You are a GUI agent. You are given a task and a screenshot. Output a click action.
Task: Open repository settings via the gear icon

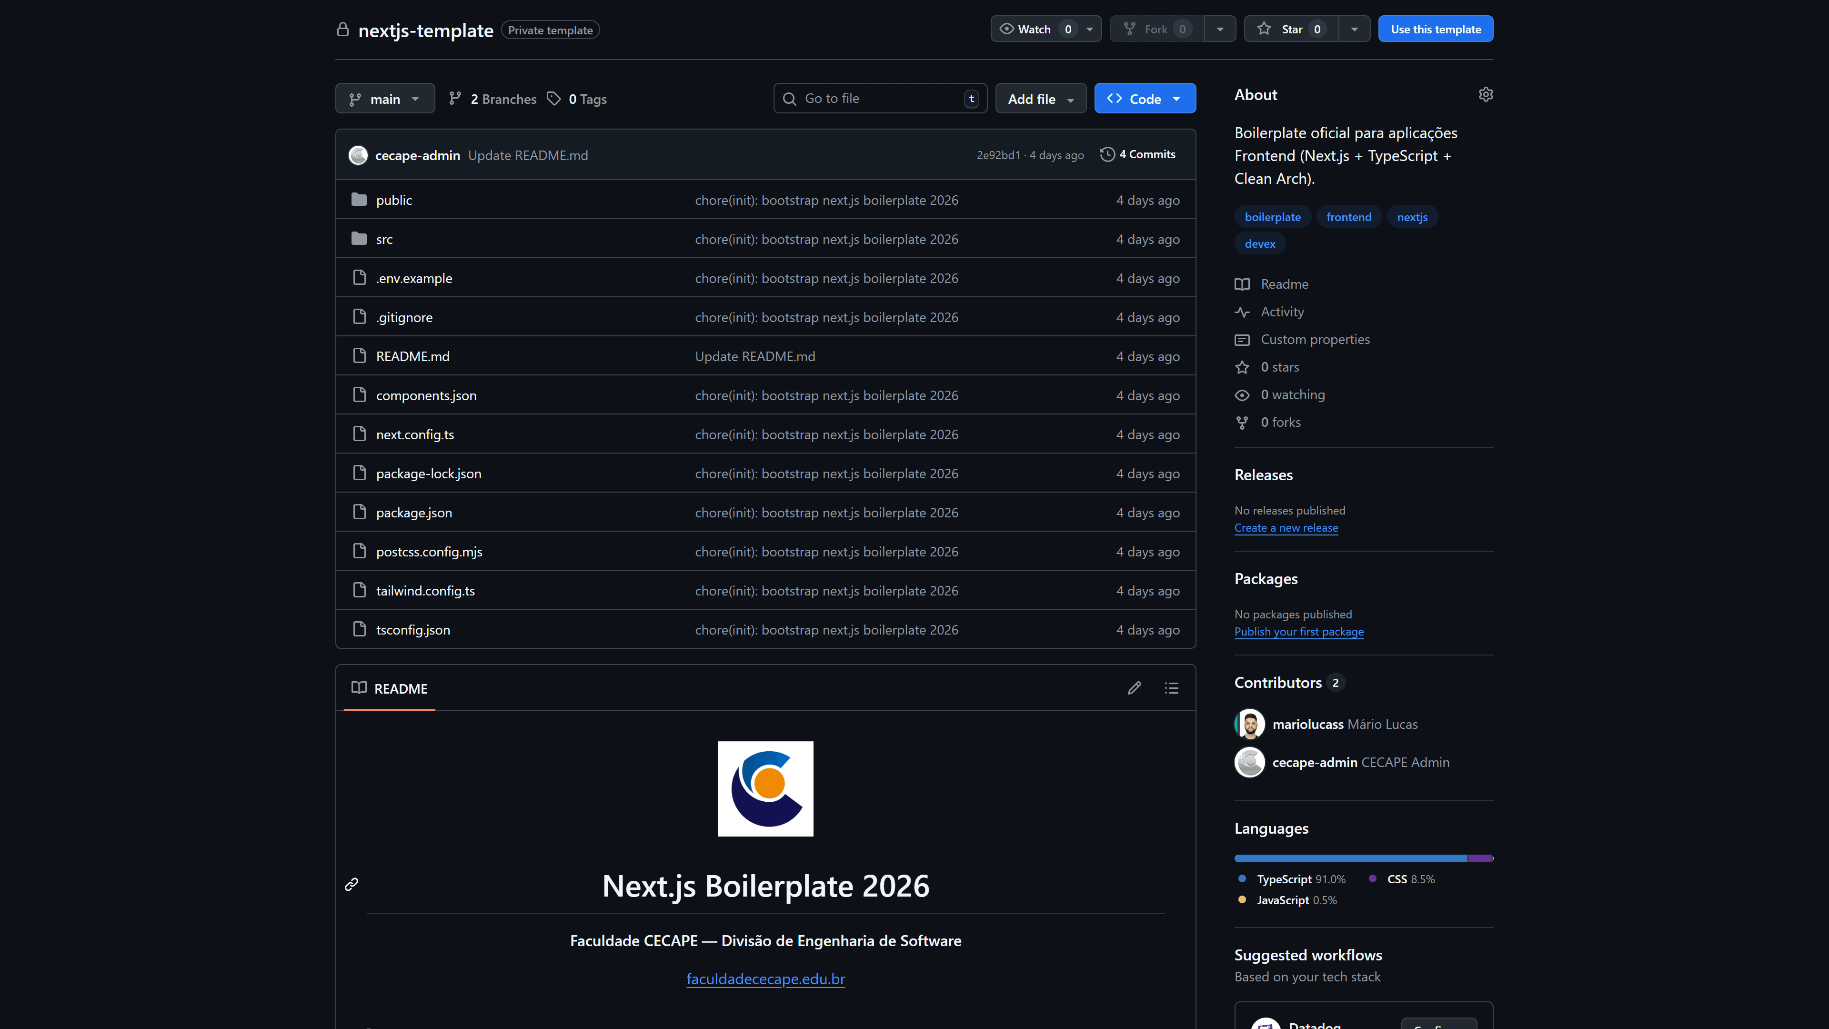[1486, 94]
